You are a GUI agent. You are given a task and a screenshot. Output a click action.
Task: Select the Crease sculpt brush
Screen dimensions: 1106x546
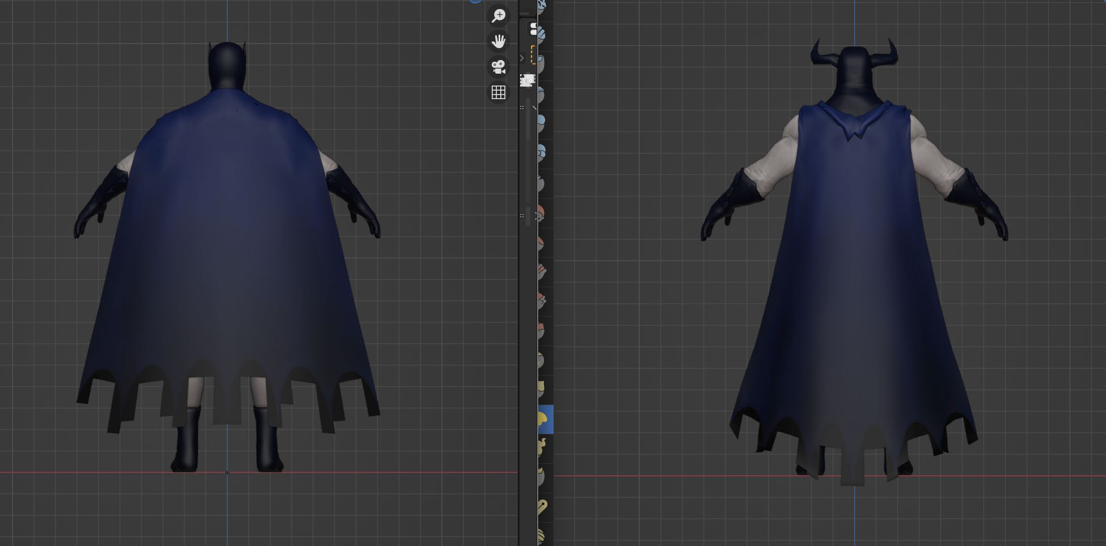tap(542, 184)
